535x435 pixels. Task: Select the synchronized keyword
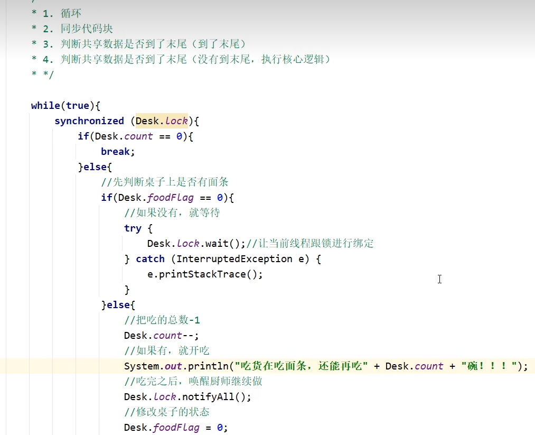(89, 121)
